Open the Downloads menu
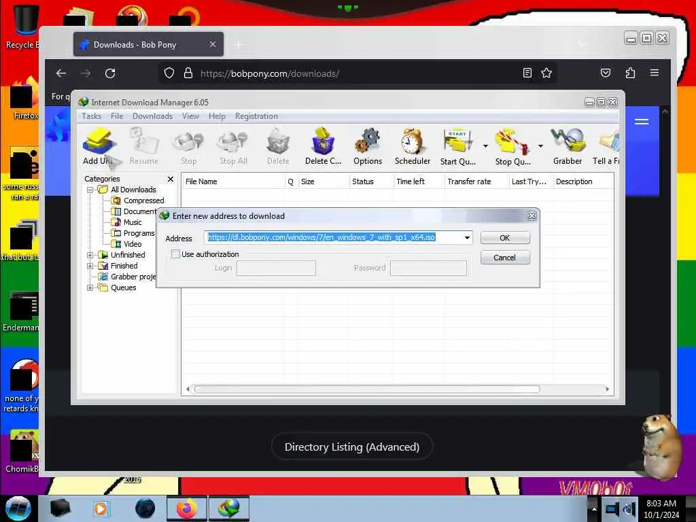Screen dimensions: 696x522 [x=152, y=116]
